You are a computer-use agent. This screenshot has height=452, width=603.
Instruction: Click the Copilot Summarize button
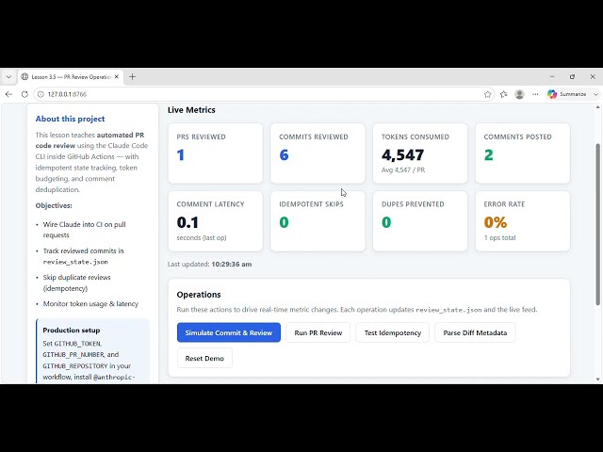pos(567,94)
